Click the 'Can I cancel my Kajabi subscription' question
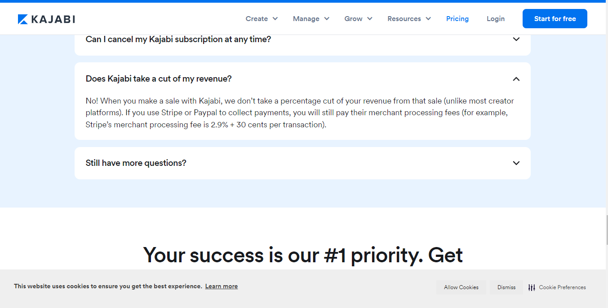The width and height of the screenshot is (608, 308). 178,39
